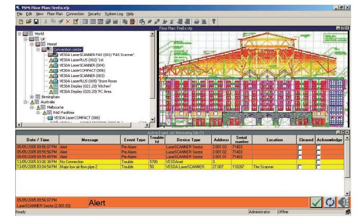This screenshot has height=224, width=364.
Task: Click the Device Type column header
Action: (x=188, y=140)
